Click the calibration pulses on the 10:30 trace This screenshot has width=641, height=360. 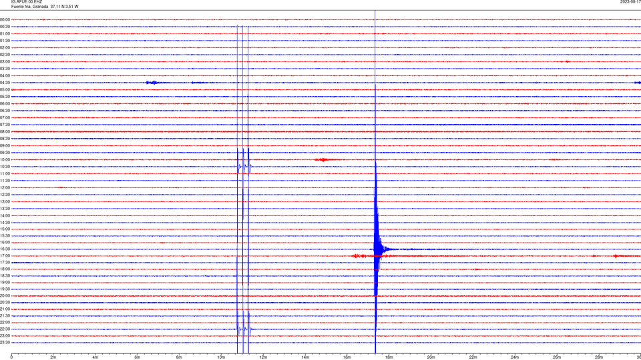click(x=243, y=167)
